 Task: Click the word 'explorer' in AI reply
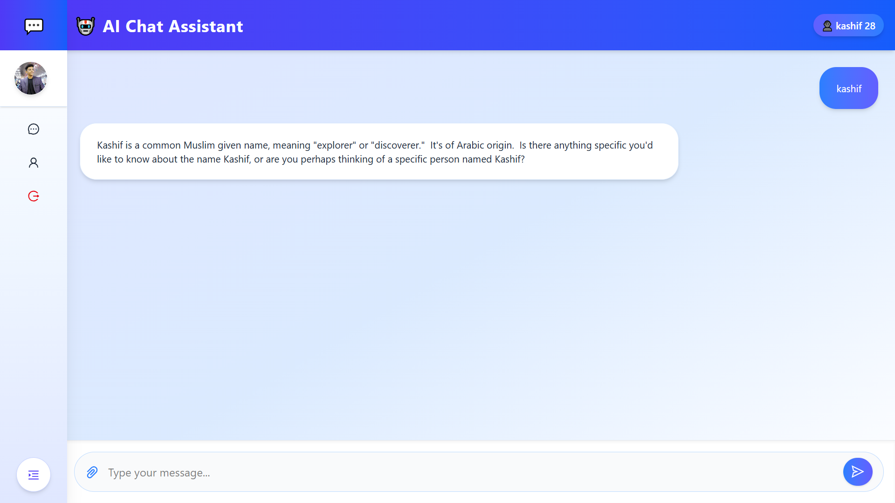coord(335,145)
